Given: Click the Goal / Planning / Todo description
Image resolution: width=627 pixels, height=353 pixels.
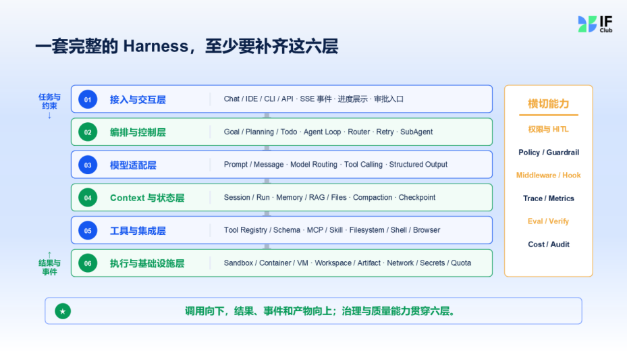Looking at the screenshot, I should tap(328, 132).
